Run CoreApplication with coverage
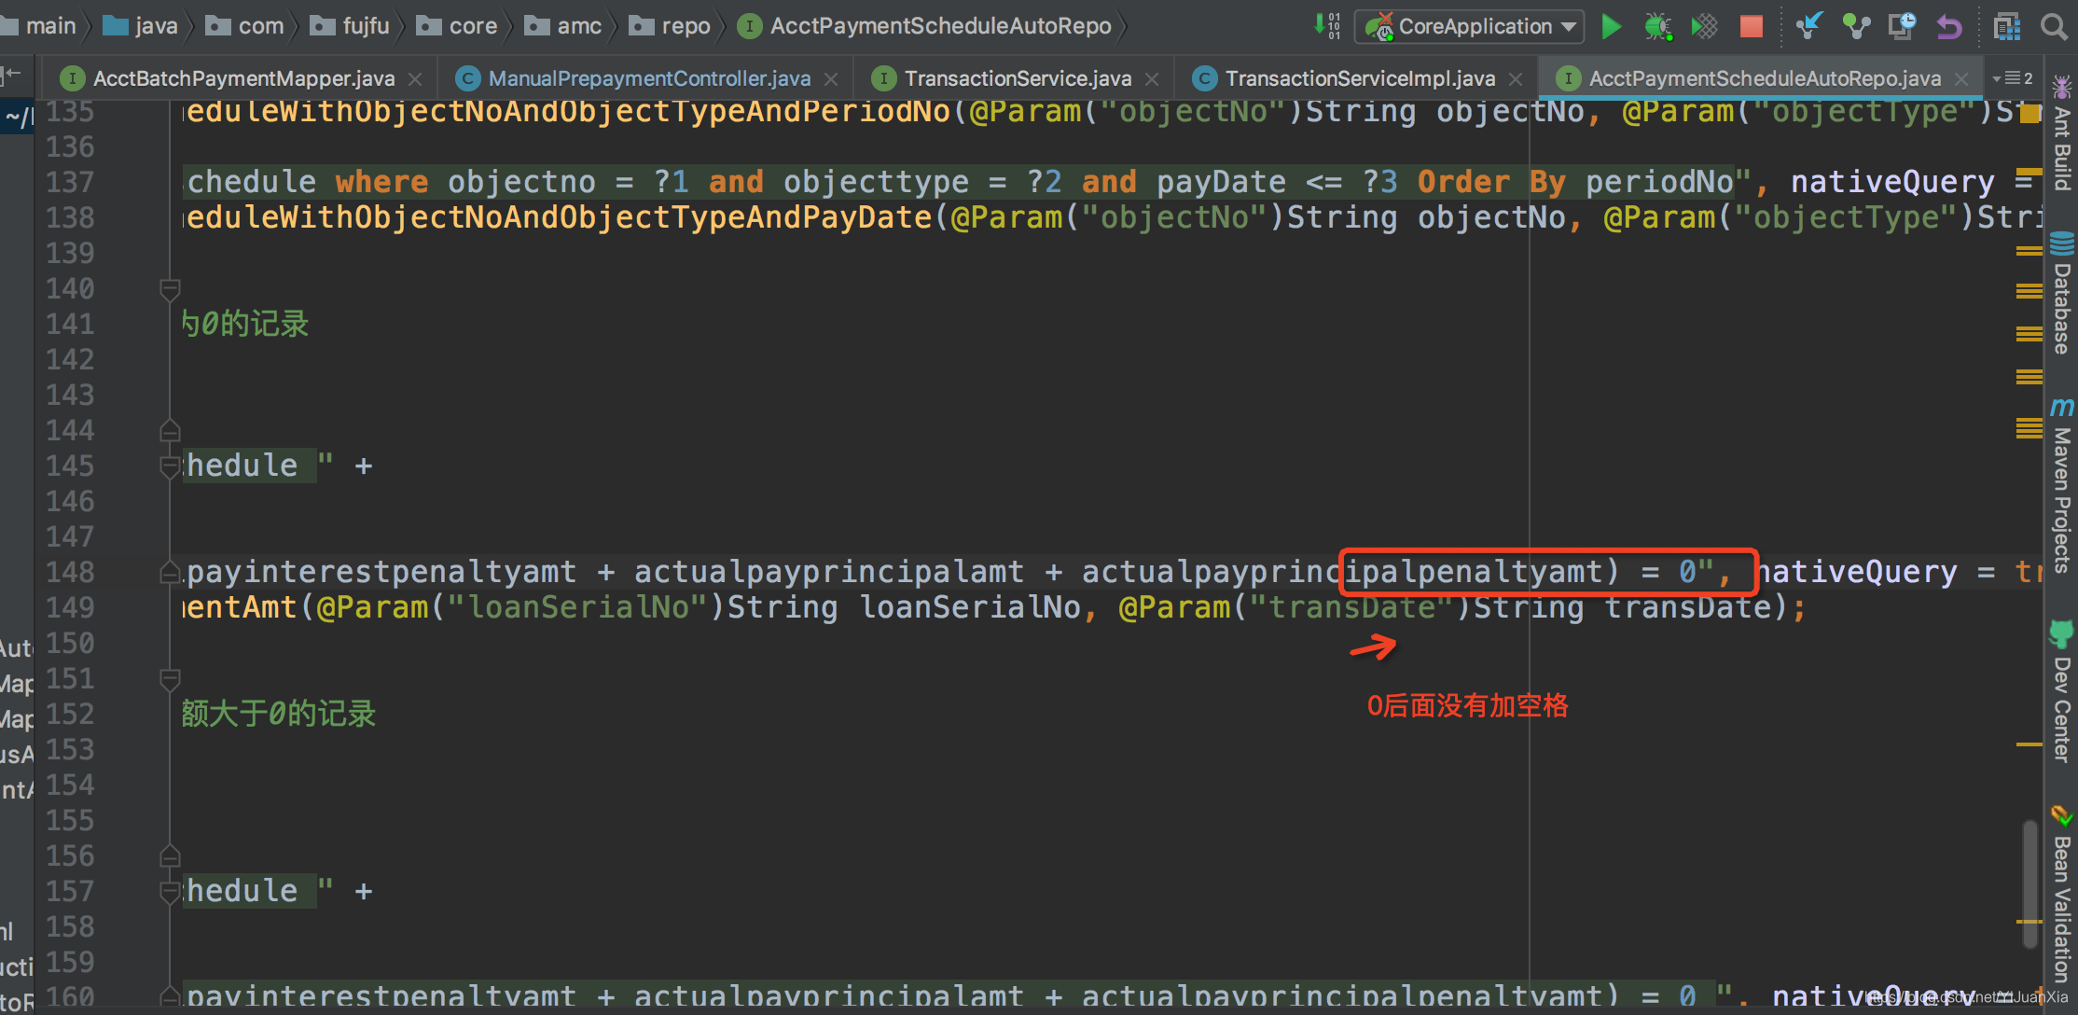 tap(1704, 26)
